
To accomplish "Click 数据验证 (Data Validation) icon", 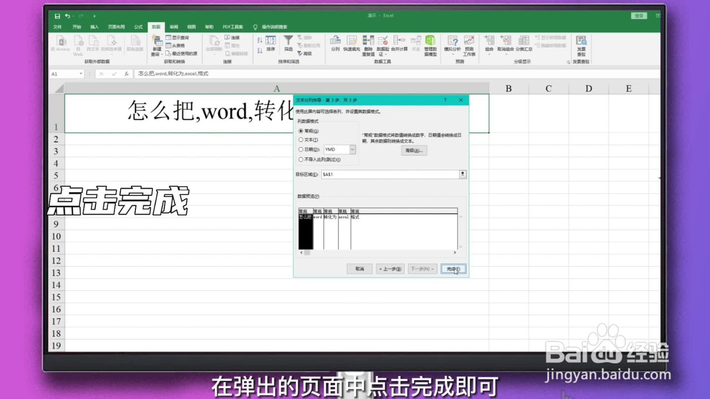I will click(383, 40).
